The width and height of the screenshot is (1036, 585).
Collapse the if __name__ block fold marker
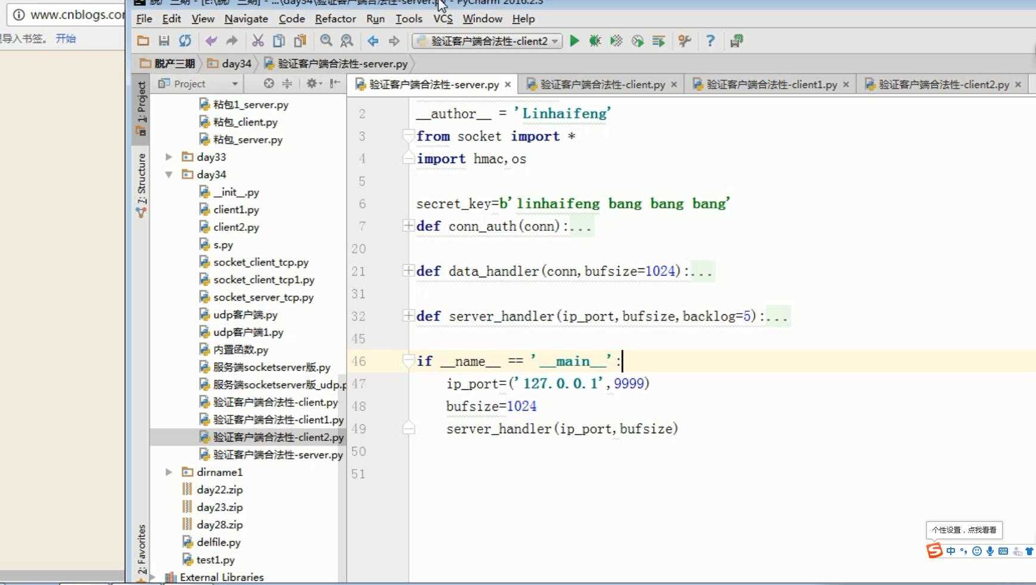[409, 361]
